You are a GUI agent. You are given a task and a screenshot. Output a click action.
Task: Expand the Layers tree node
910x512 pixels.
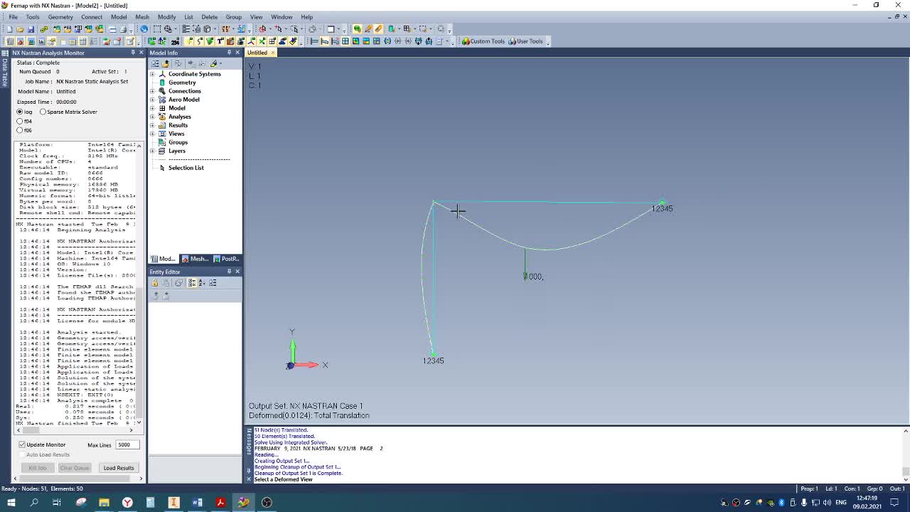coord(153,151)
